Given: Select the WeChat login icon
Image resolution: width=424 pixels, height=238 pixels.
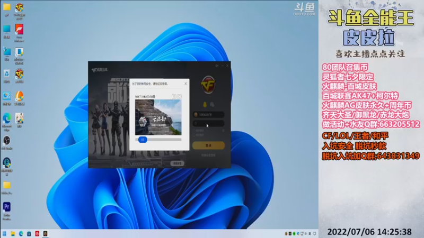Looking at the screenshot, I should click(x=212, y=104).
